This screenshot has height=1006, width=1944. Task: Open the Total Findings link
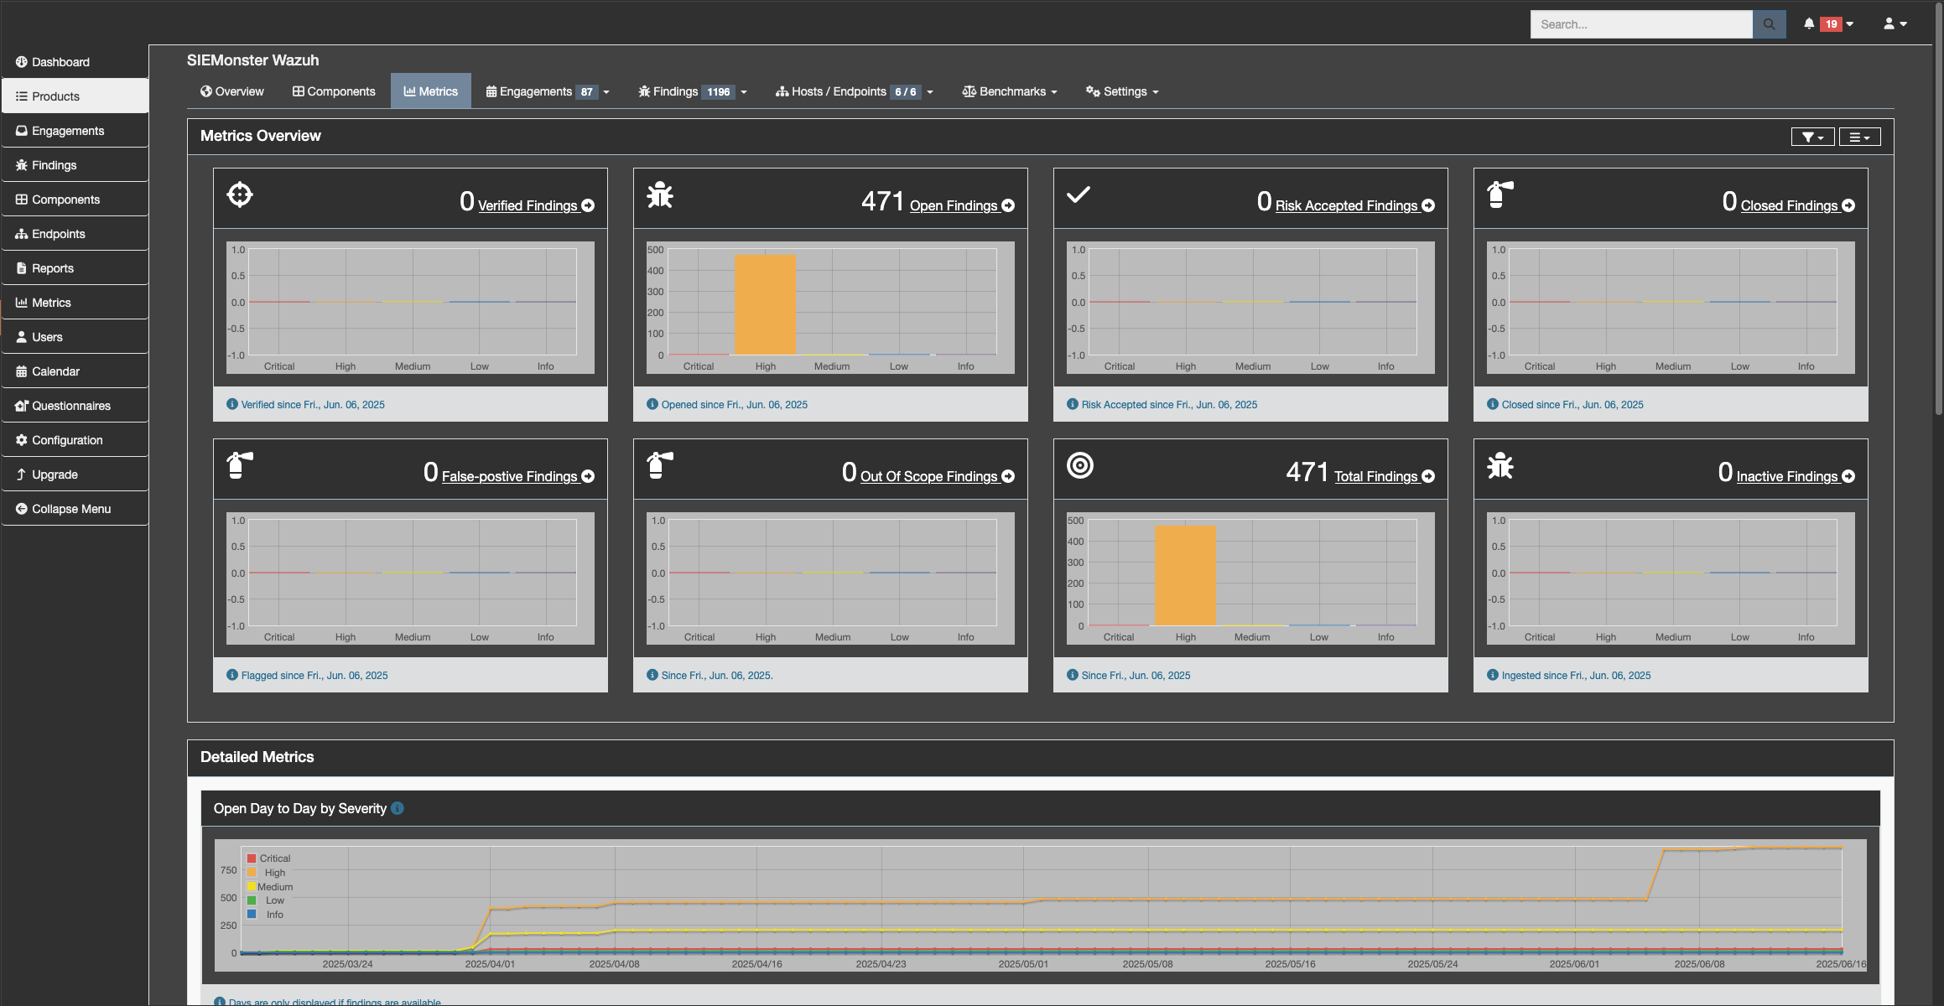(x=1375, y=477)
